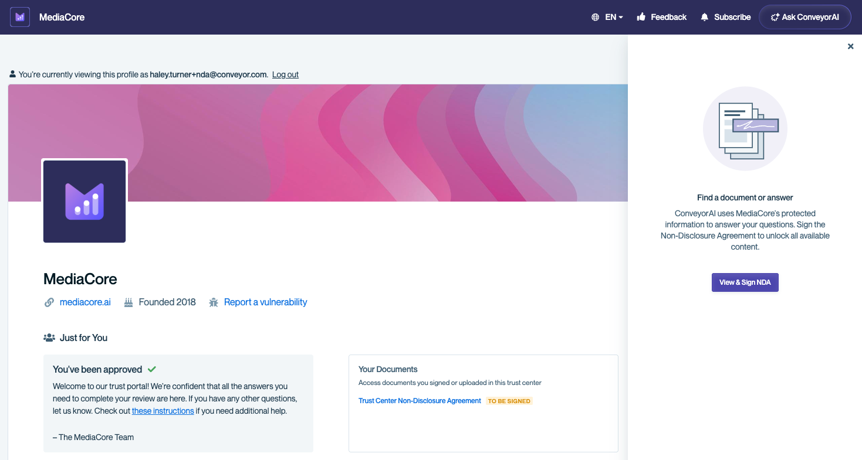
Task: Click the View & Sign NDA button
Action: [x=745, y=282]
